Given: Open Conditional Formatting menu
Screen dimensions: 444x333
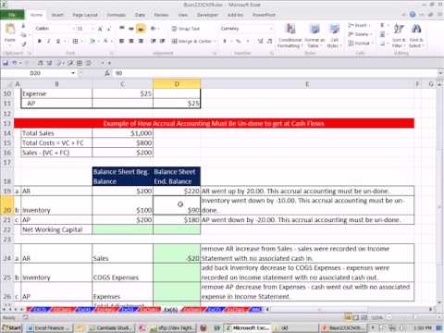Looking at the screenshot, I should [x=290, y=35].
